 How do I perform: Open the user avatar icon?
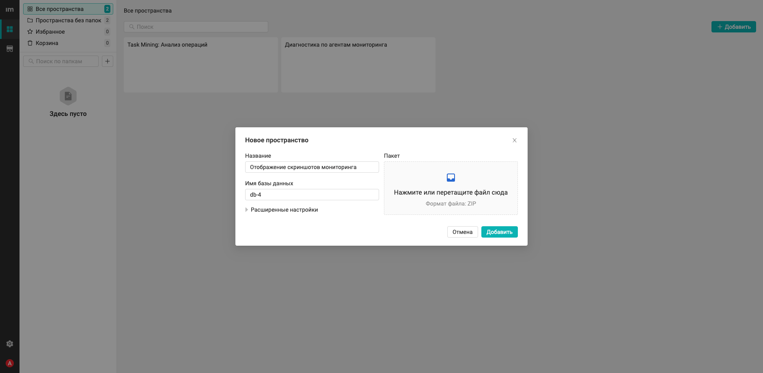(x=10, y=363)
